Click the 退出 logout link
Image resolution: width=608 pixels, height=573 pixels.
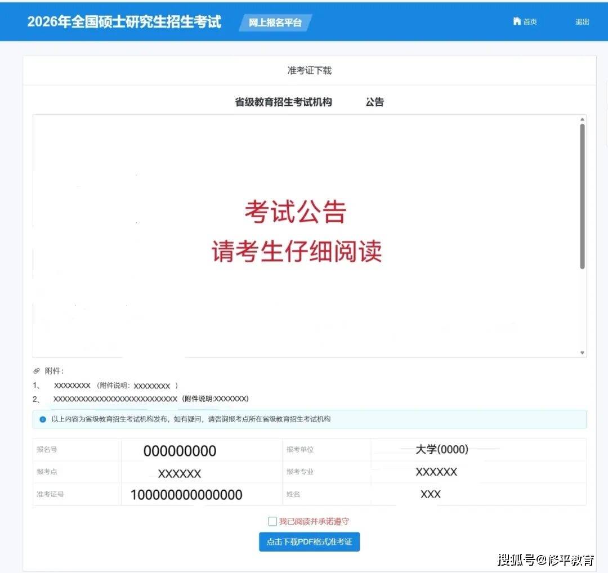pos(582,22)
